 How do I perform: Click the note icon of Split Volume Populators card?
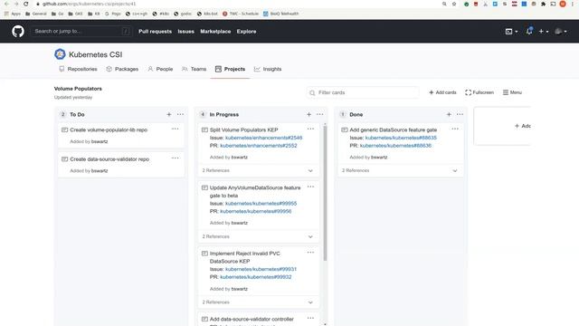click(204, 129)
